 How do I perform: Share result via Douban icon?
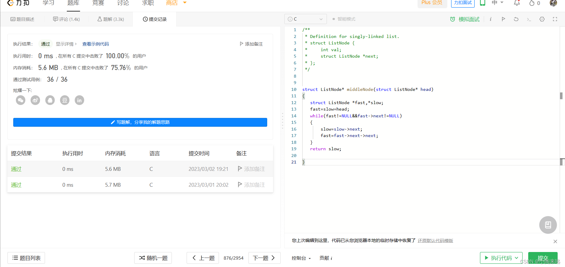point(65,100)
